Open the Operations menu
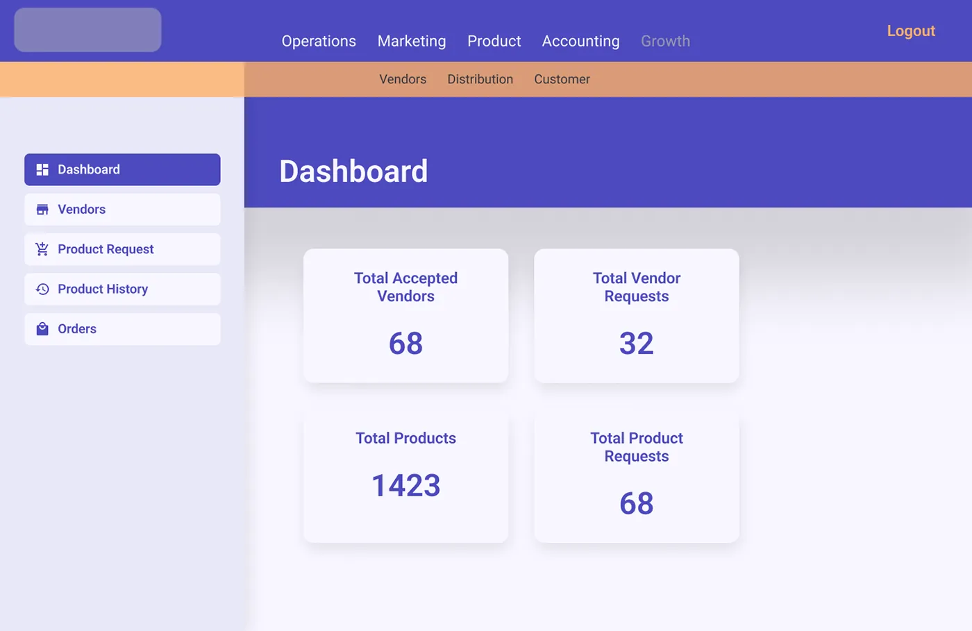The height and width of the screenshot is (631, 972). (319, 41)
